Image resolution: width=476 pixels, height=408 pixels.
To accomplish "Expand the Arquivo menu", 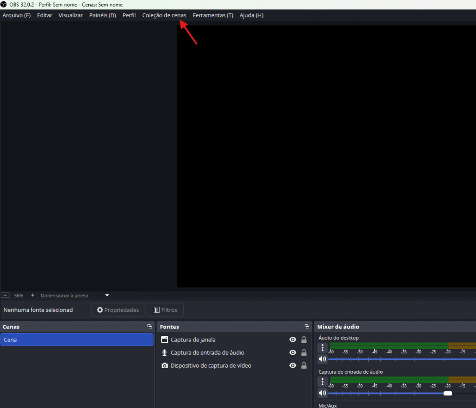I will pos(16,15).
